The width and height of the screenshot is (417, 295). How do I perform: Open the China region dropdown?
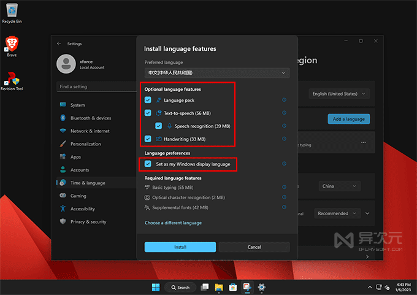(x=339, y=185)
